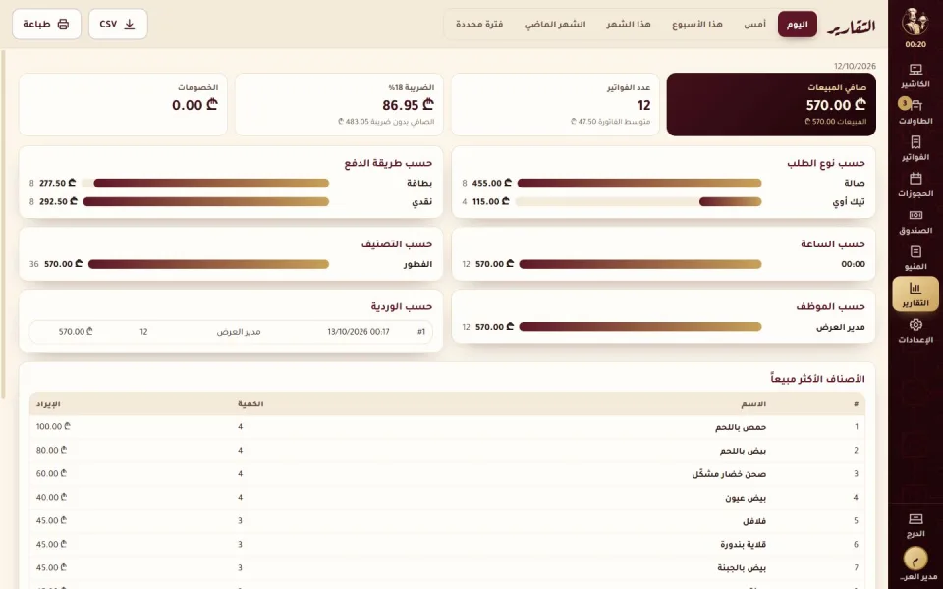
Task: Switch to هذا الشهر this month tab
Action: click(x=629, y=24)
